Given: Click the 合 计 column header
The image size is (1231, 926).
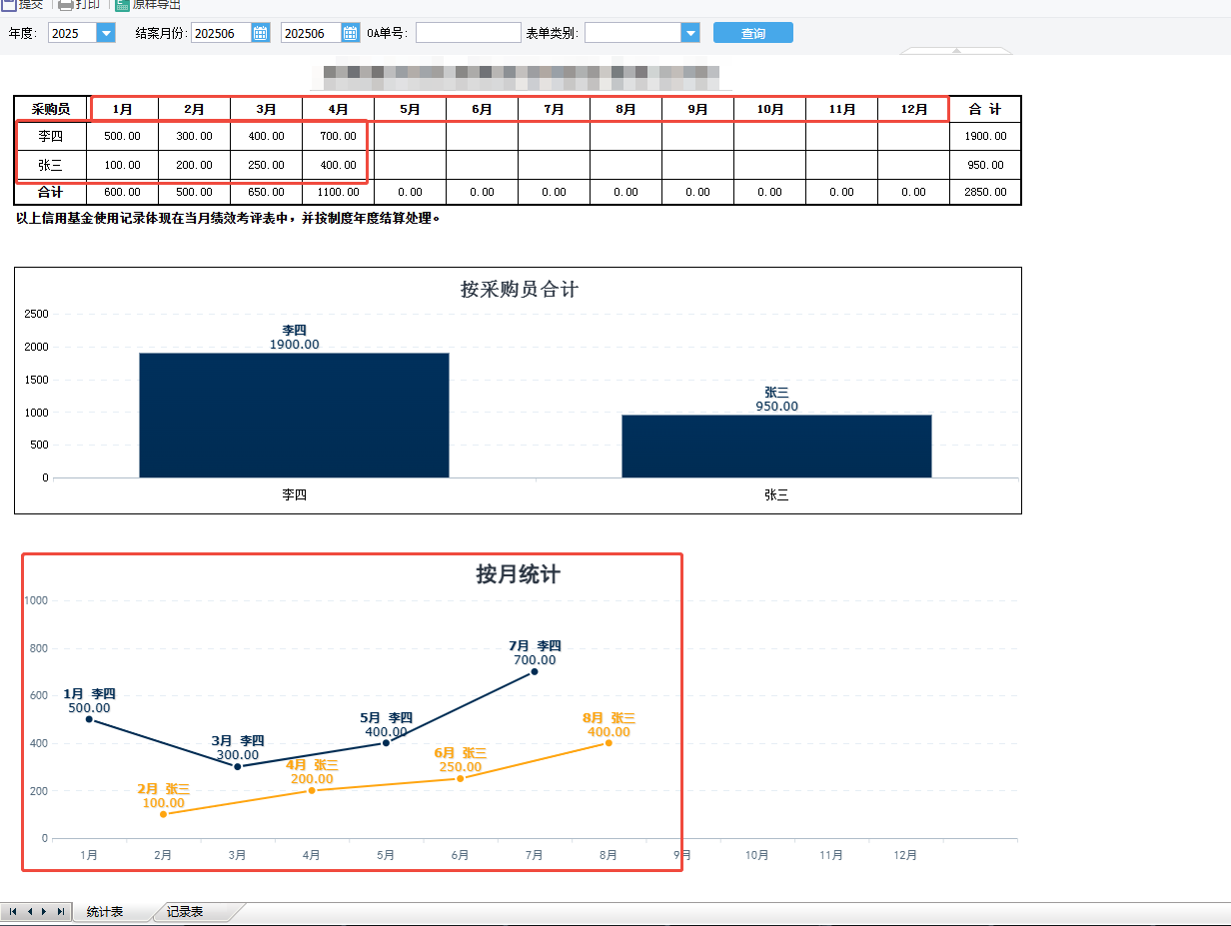Looking at the screenshot, I should pyautogui.click(x=985, y=109).
